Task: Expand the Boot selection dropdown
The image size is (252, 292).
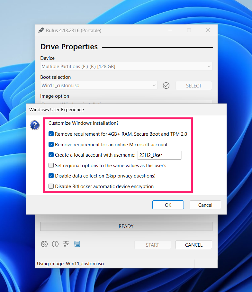Action: [x=99, y=86]
